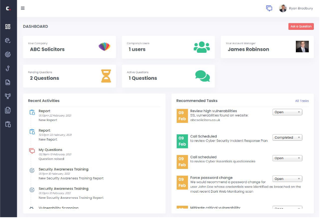Open the 1 Questions active card

click(168, 76)
